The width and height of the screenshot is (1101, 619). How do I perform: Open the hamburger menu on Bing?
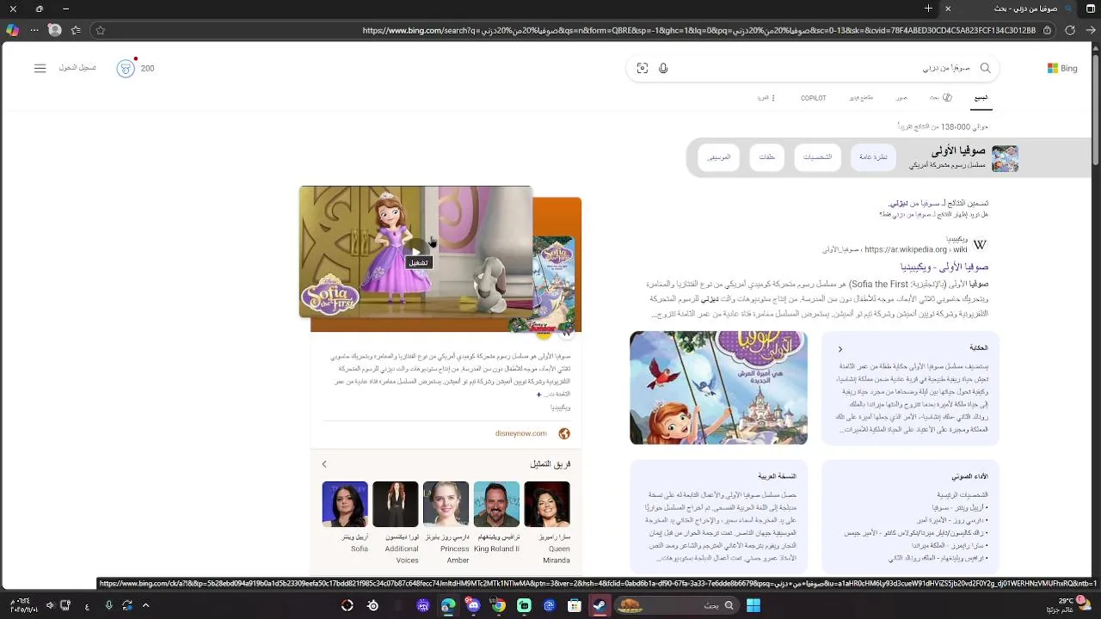click(40, 68)
